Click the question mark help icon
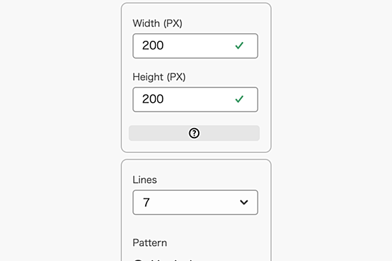This screenshot has width=392, height=261. click(194, 134)
